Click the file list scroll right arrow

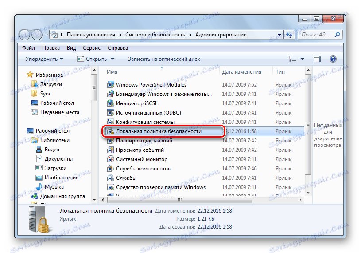[300, 200]
